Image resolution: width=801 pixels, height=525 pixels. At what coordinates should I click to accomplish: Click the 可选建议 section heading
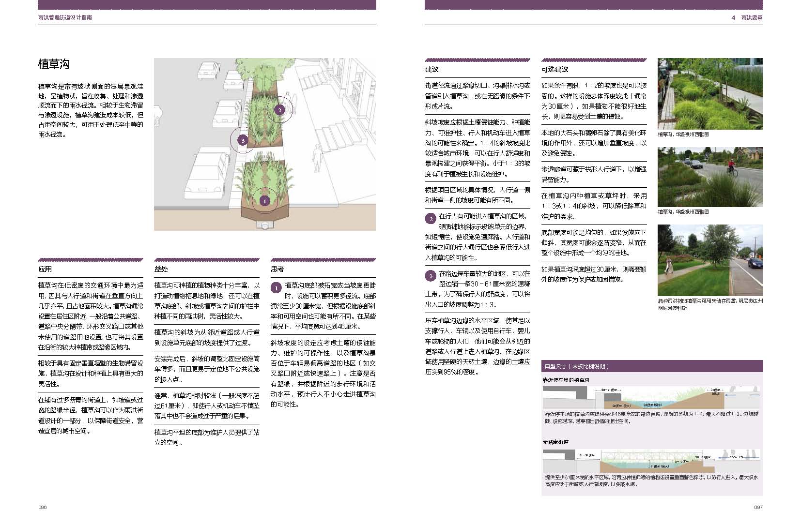coord(555,70)
